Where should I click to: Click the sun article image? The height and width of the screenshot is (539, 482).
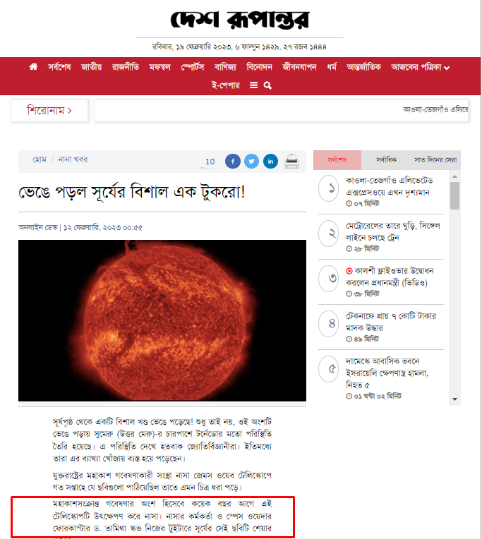click(x=162, y=320)
